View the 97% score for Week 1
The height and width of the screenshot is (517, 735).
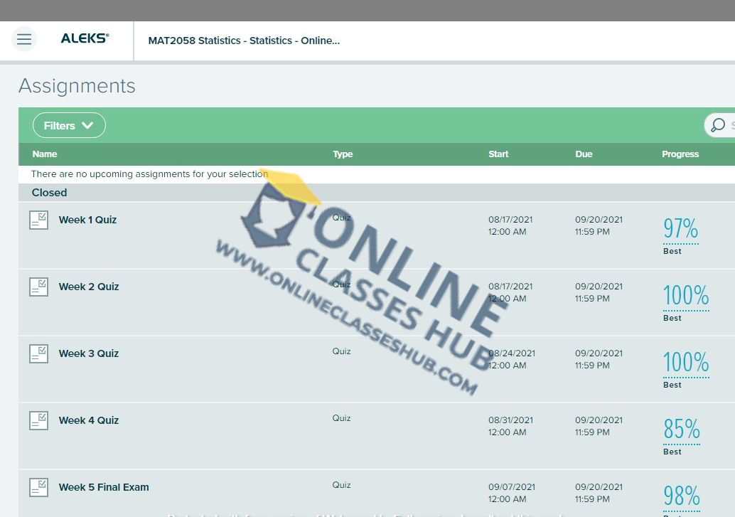click(x=680, y=229)
